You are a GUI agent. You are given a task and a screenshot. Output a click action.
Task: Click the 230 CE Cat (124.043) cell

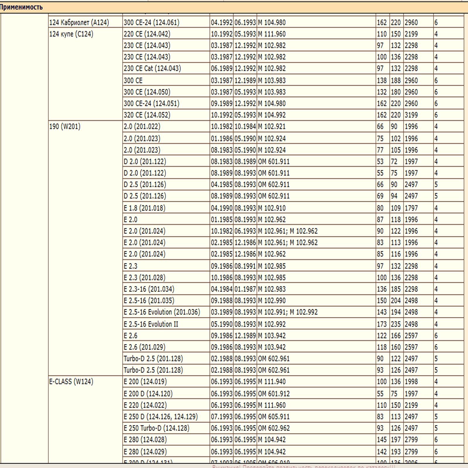point(166,68)
